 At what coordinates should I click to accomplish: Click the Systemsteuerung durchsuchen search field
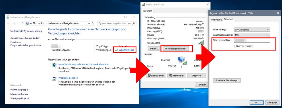click(x=117, y=23)
